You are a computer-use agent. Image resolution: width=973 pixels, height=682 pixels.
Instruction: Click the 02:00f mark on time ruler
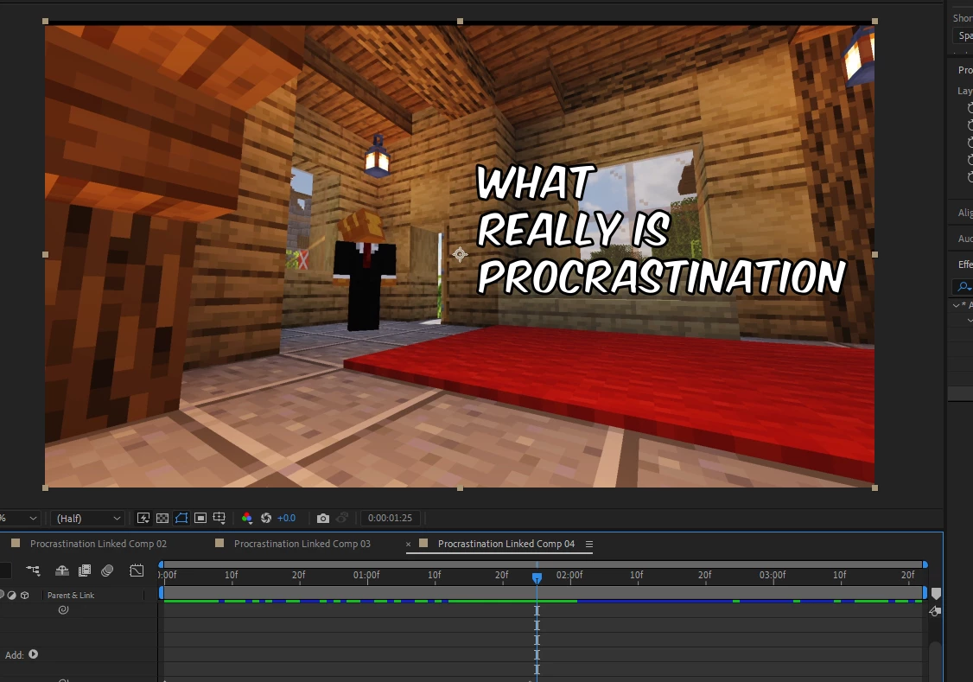tap(569, 576)
